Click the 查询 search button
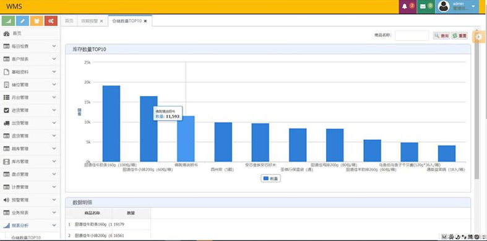This screenshot has width=487, height=241. click(441, 36)
